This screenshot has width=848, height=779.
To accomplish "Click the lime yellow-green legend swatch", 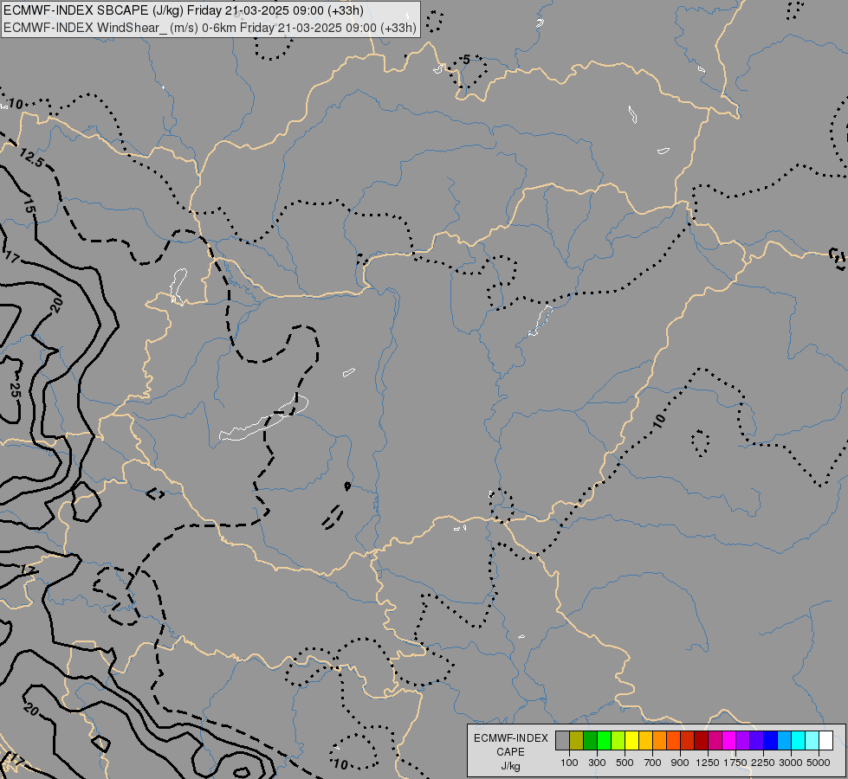I will 618,741.
